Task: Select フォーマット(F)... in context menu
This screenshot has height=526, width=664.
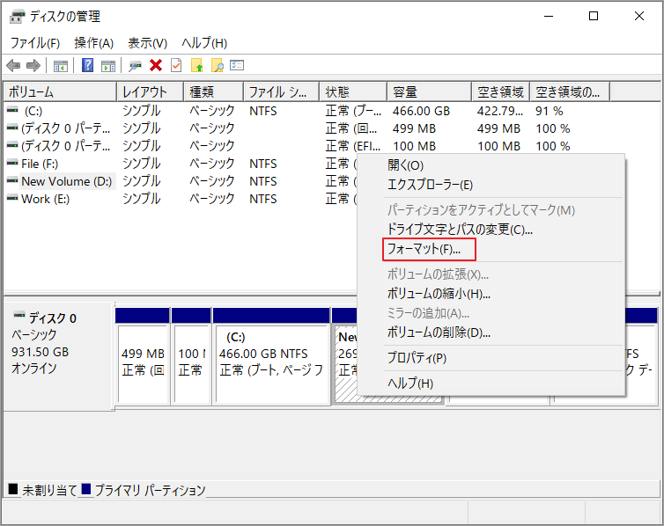Action: pos(491,249)
